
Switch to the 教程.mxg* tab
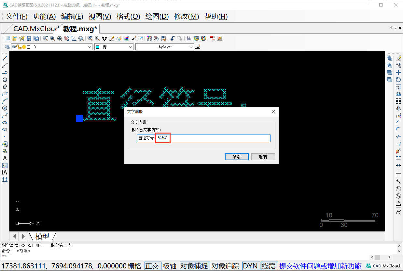pyautogui.click(x=80, y=29)
